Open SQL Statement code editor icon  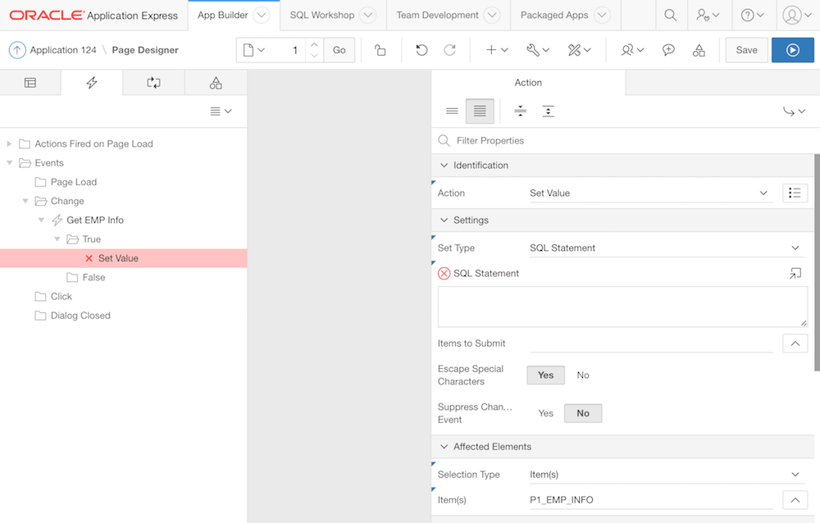pyautogui.click(x=795, y=274)
